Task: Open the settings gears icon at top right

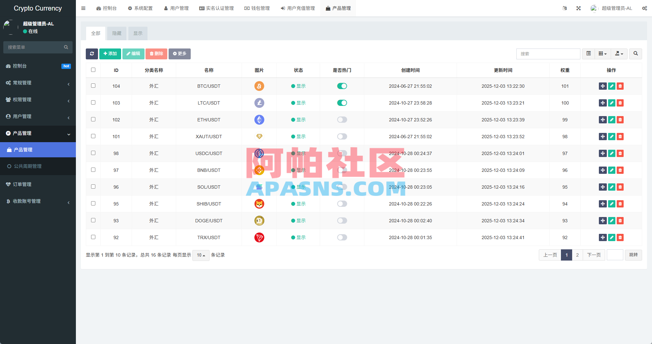Action: 644,8
